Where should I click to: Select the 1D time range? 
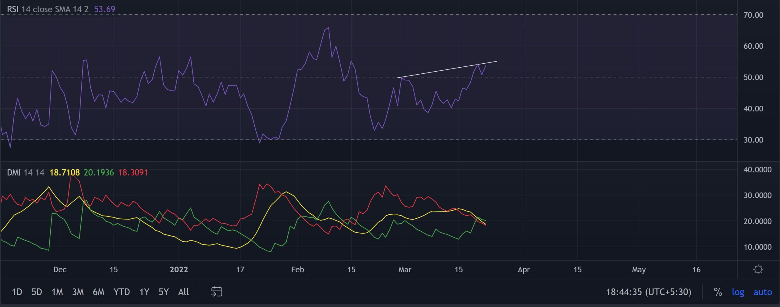pyautogui.click(x=17, y=292)
